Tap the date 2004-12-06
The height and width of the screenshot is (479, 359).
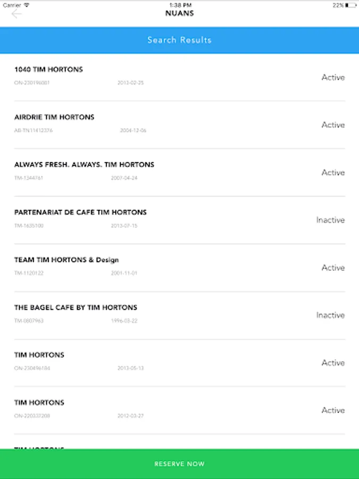click(133, 130)
